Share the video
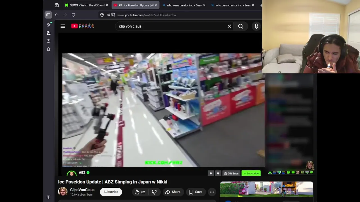The height and width of the screenshot is (202, 360). (x=173, y=192)
